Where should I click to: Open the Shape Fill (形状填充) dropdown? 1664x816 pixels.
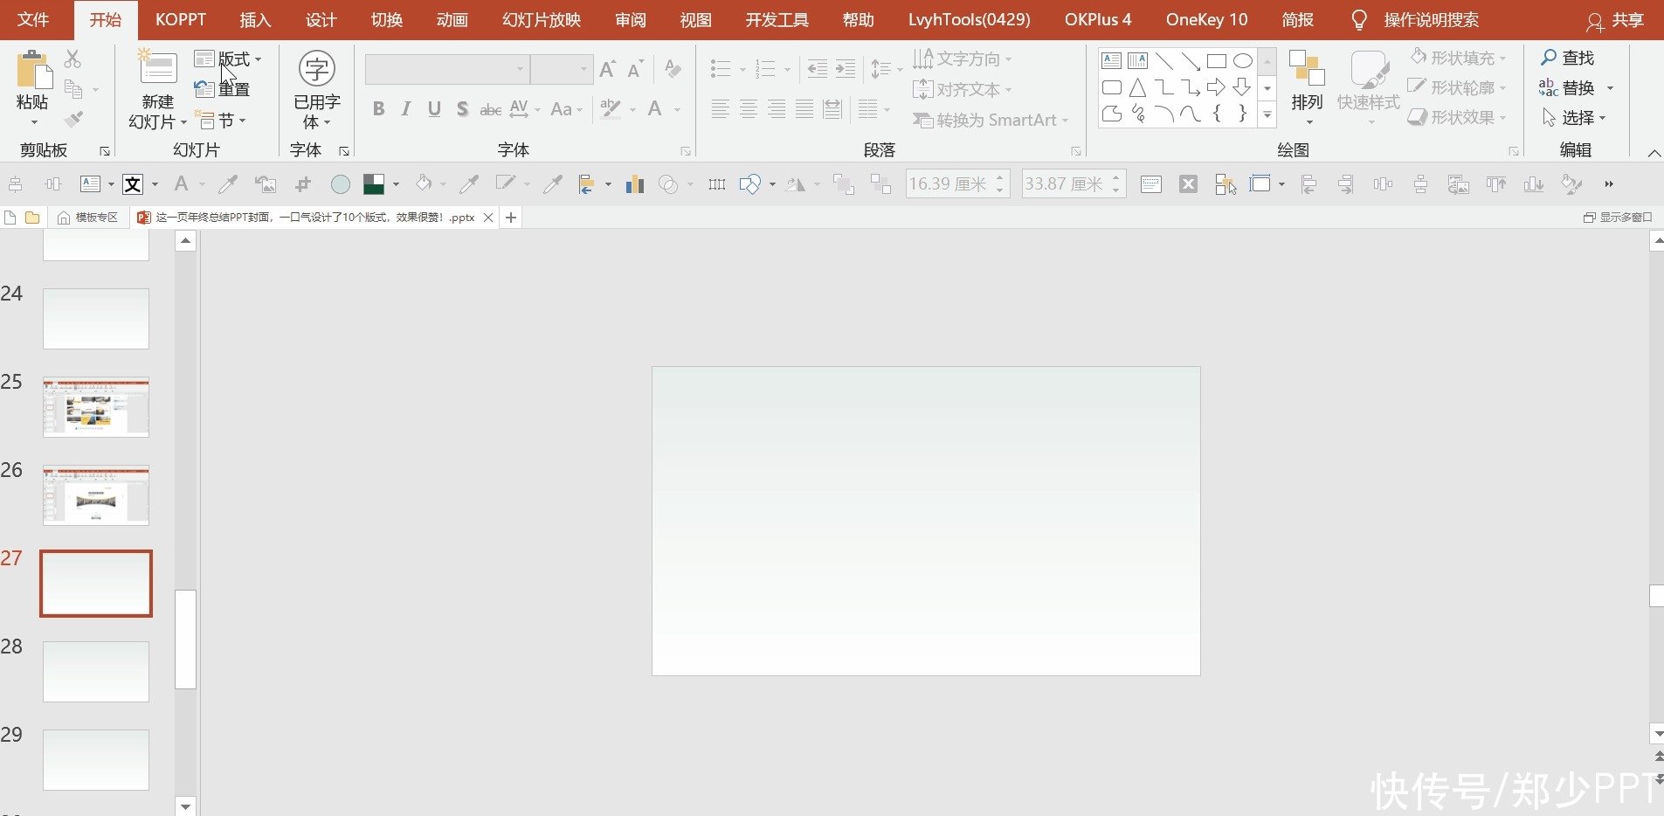coord(1458,58)
